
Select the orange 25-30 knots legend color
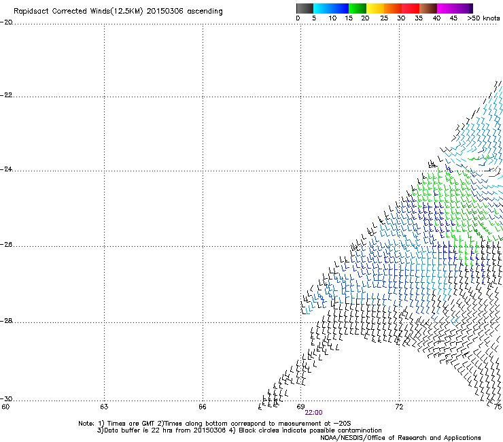pyautogui.click(x=393, y=8)
